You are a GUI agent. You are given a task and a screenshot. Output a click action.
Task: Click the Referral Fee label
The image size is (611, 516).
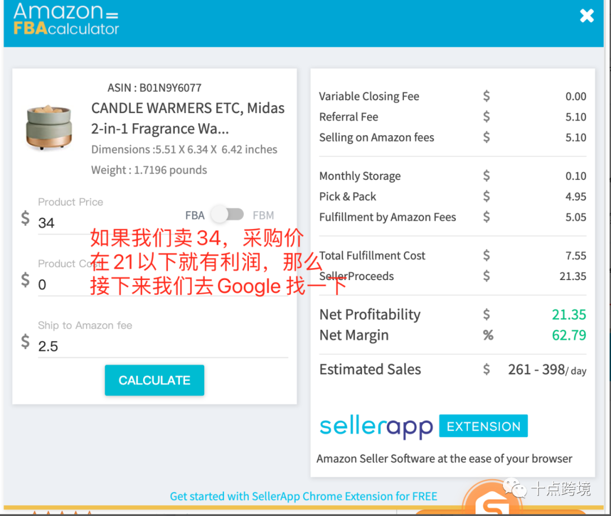tap(348, 117)
